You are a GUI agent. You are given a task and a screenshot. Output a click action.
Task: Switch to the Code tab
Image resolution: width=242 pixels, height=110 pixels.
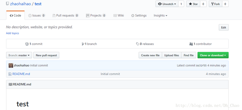coord(15,15)
